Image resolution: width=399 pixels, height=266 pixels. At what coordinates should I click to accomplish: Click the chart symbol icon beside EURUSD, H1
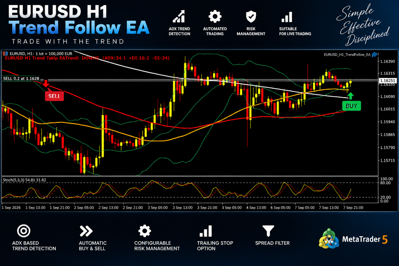(5, 54)
